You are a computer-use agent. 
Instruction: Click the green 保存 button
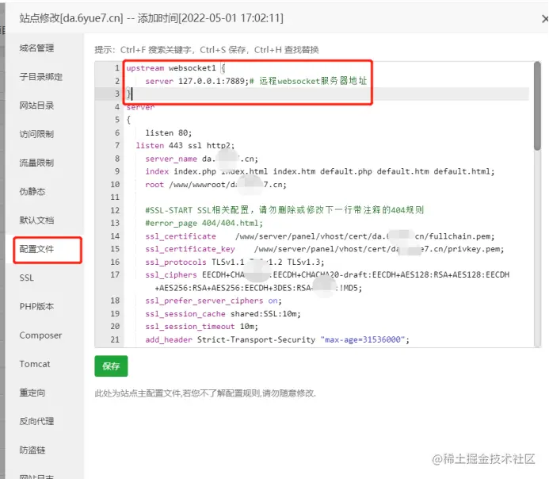[x=111, y=366]
